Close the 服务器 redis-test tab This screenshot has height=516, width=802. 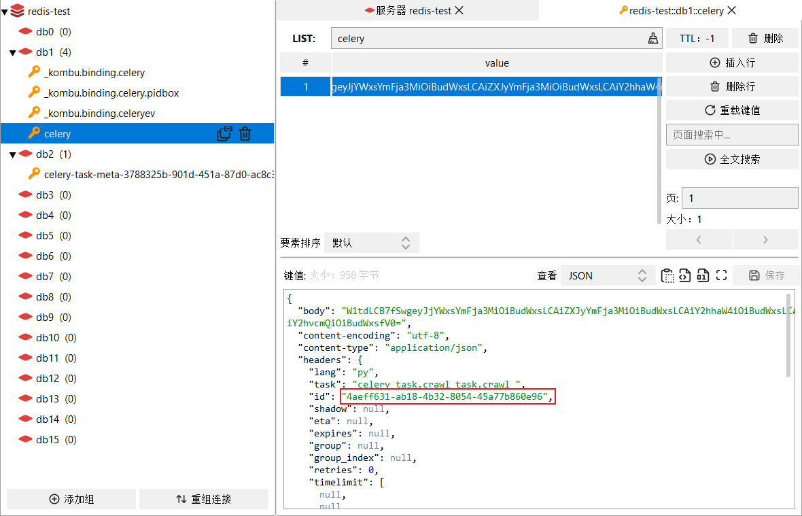(459, 10)
